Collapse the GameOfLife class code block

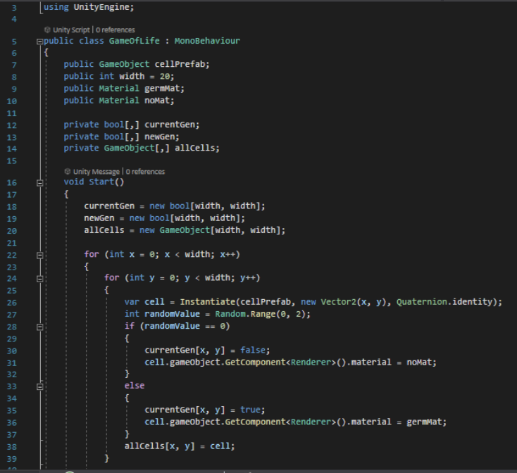click(x=39, y=42)
